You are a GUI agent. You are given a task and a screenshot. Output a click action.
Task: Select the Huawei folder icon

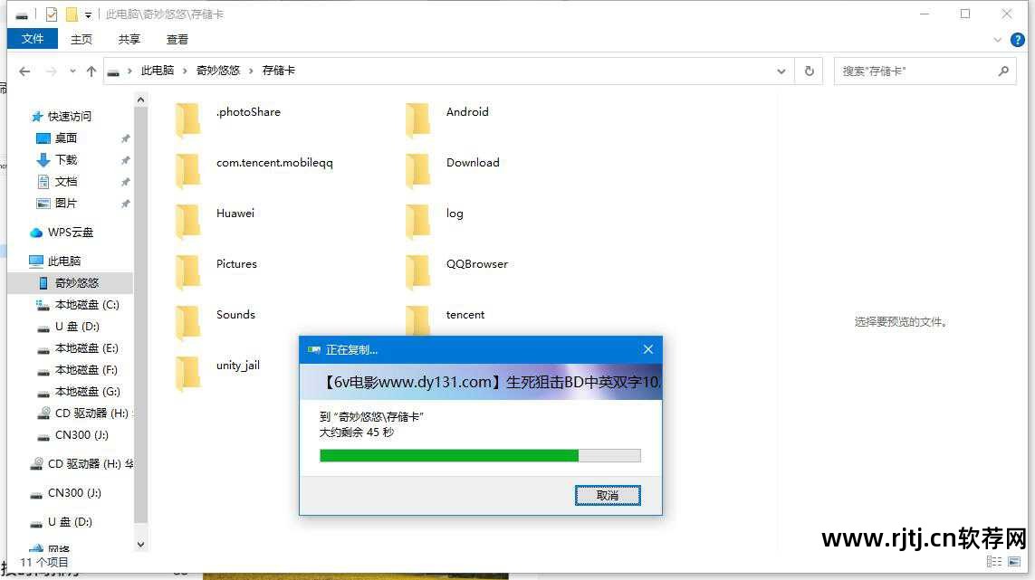click(188, 222)
